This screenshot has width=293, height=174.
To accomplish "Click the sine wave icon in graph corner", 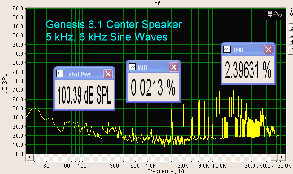I will (278, 14).
